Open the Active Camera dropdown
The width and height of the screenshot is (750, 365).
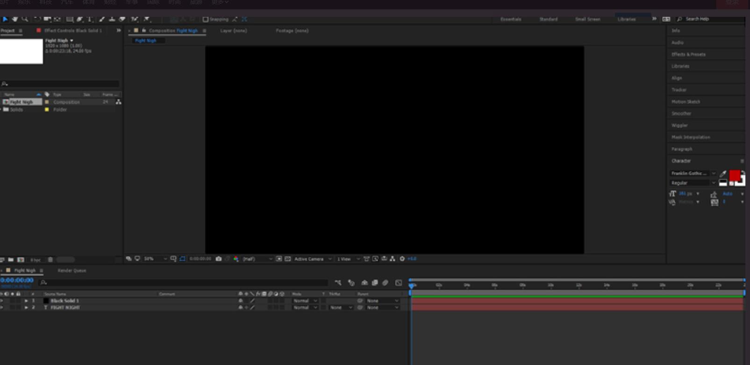coord(313,259)
